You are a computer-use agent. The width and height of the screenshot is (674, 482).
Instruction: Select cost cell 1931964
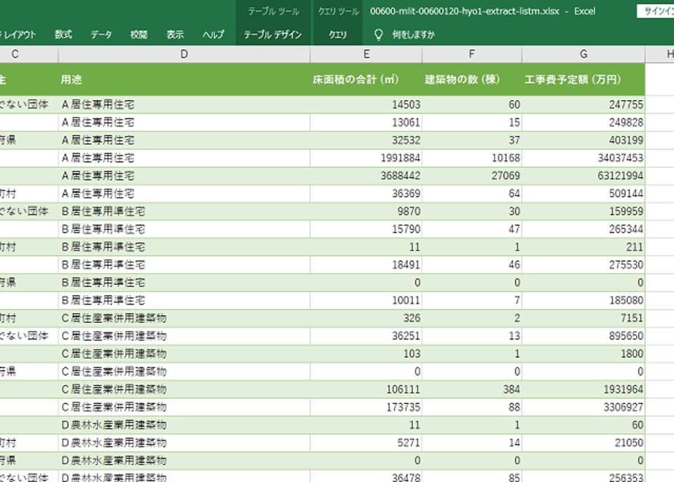(584, 389)
